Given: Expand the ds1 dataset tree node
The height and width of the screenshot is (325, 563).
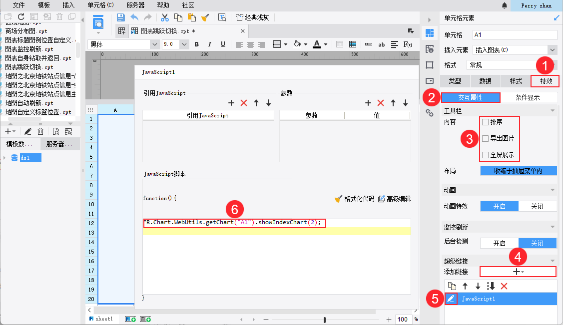Looking at the screenshot, I should 4,158.
